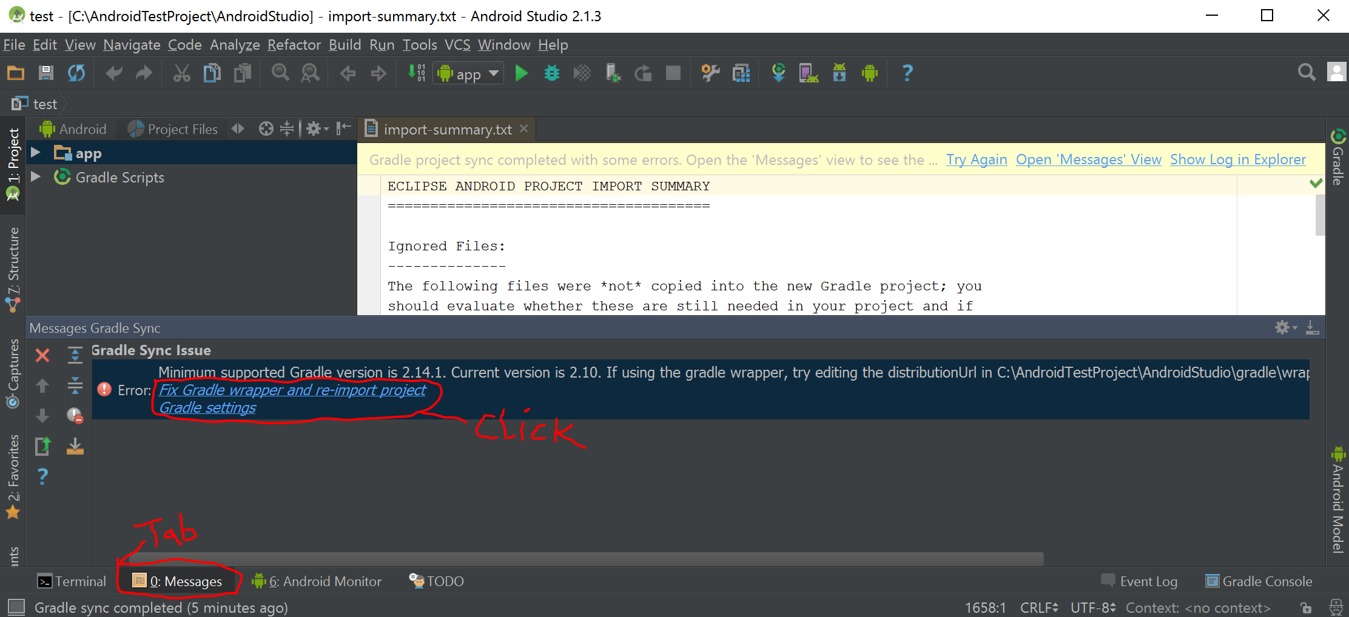Expand the app module tree node
This screenshot has height=617, width=1349.
tap(35, 153)
